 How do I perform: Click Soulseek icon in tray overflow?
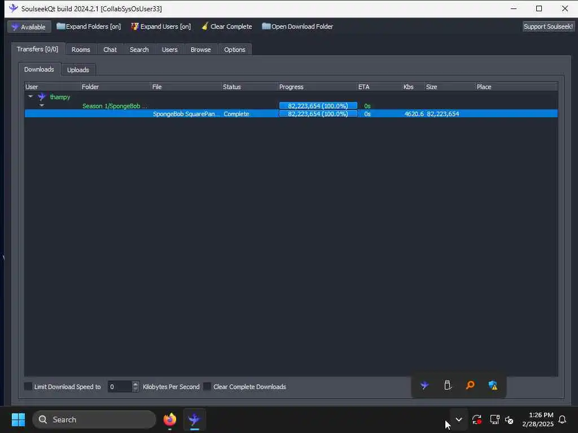[x=424, y=386]
